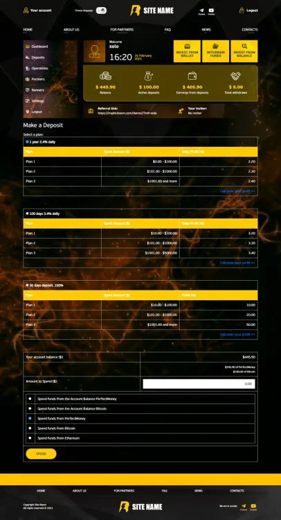Screen dimensions: 281x520
Task: Click the Amount to Spend input field
Action: coord(199,383)
